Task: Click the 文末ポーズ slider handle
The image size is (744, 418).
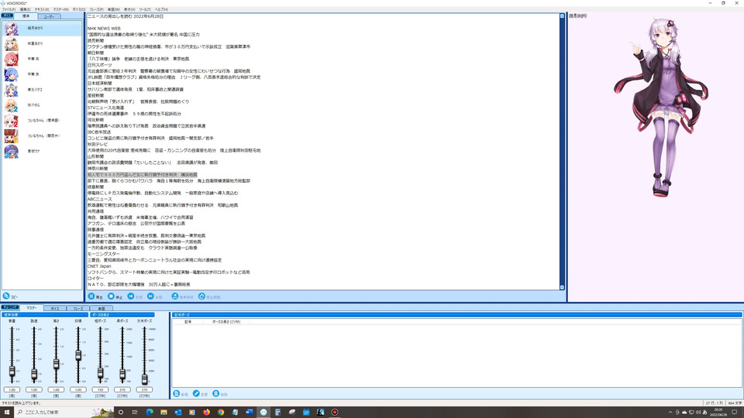Action: pos(144,379)
